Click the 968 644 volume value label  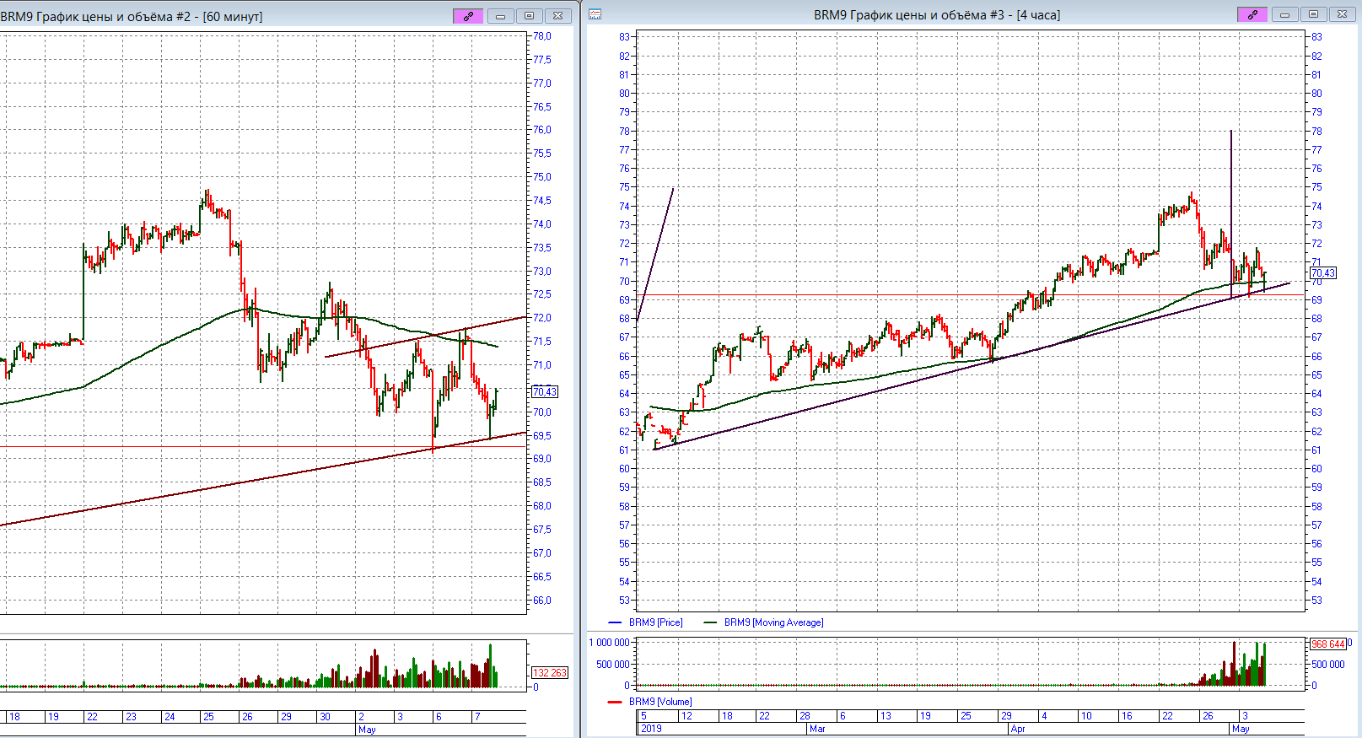pyautogui.click(x=1327, y=644)
